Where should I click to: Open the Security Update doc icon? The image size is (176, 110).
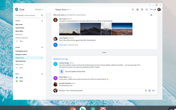coord(62,72)
